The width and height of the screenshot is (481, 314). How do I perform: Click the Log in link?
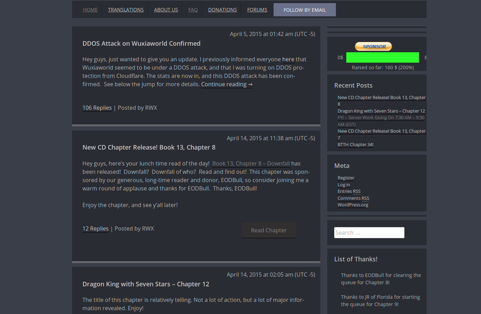coord(344,185)
